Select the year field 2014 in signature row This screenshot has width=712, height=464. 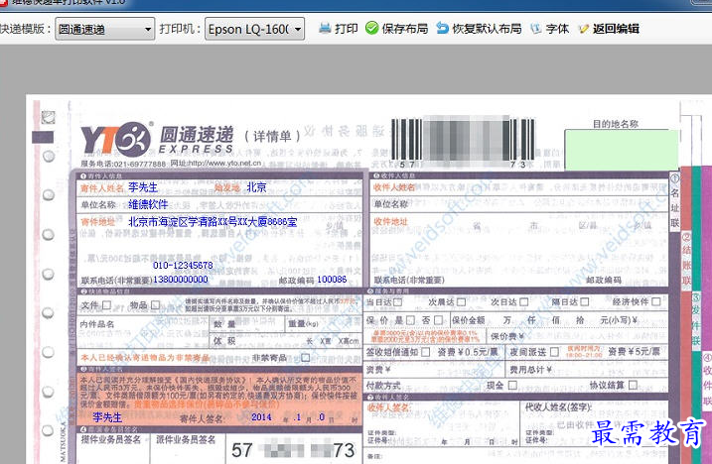tap(261, 416)
